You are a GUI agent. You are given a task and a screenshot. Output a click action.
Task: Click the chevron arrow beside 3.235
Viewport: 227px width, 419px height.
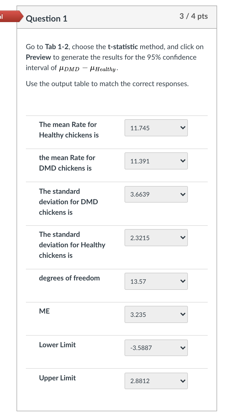[x=182, y=314]
